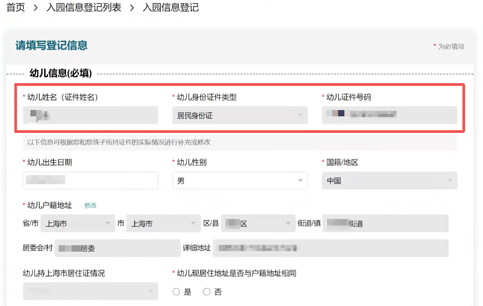483x306 pixels.
Task: Click the 幼儿出生日期 date field
Action: click(x=90, y=180)
